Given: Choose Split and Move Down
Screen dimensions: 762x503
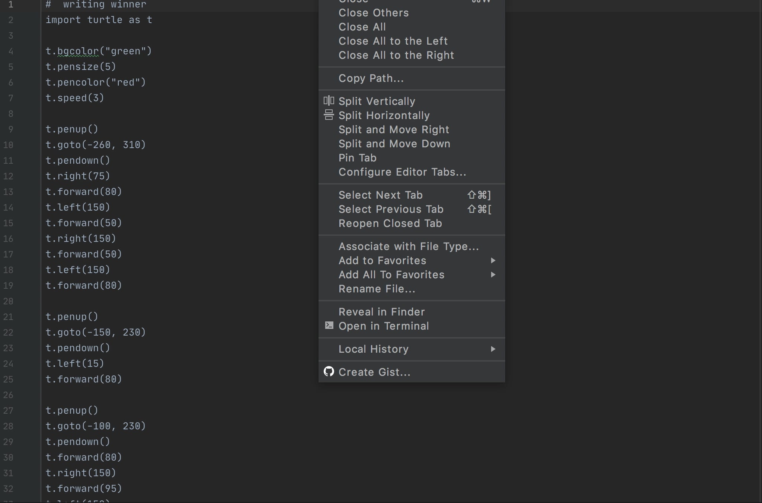Looking at the screenshot, I should (x=412, y=144).
